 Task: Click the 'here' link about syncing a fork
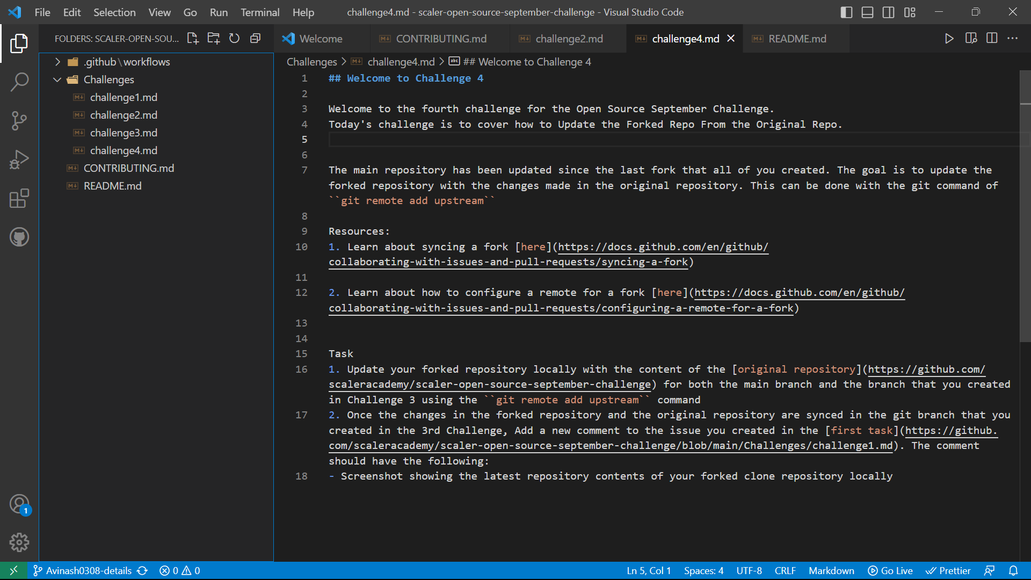[x=533, y=247]
